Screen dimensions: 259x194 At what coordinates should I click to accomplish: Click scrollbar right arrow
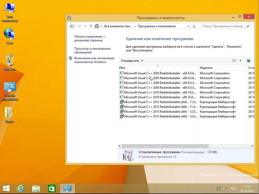(252, 146)
